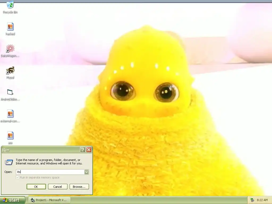
Task: Click the system tray network icon
Action: [252, 200]
